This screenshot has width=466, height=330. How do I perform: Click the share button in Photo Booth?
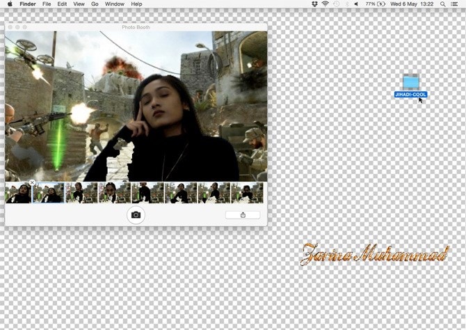click(243, 215)
